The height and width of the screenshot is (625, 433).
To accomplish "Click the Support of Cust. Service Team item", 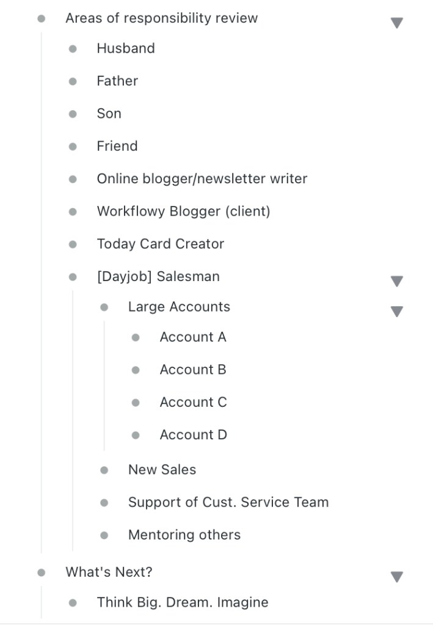I will tap(228, 502).
